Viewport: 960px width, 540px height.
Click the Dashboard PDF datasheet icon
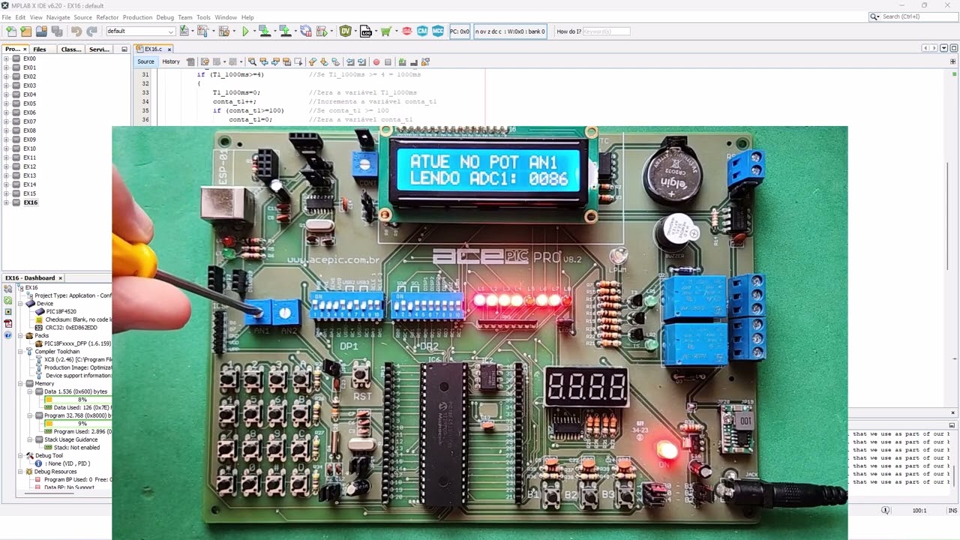[x=8, y=324]
